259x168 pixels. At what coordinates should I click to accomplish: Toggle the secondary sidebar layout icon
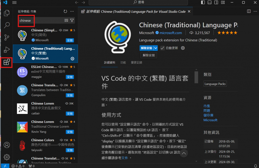(216, 2)
